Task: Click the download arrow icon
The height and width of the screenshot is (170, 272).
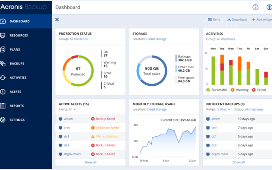Action: 229,20
